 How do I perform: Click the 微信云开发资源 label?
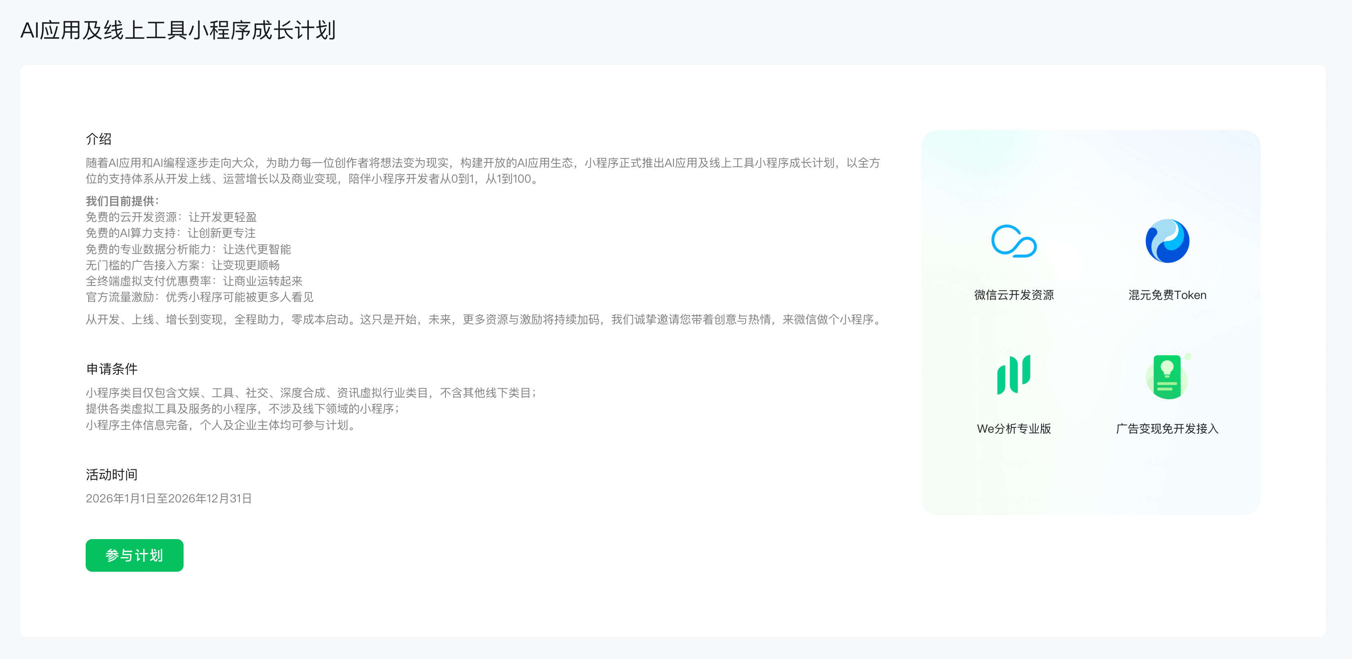click(1013, 295)
